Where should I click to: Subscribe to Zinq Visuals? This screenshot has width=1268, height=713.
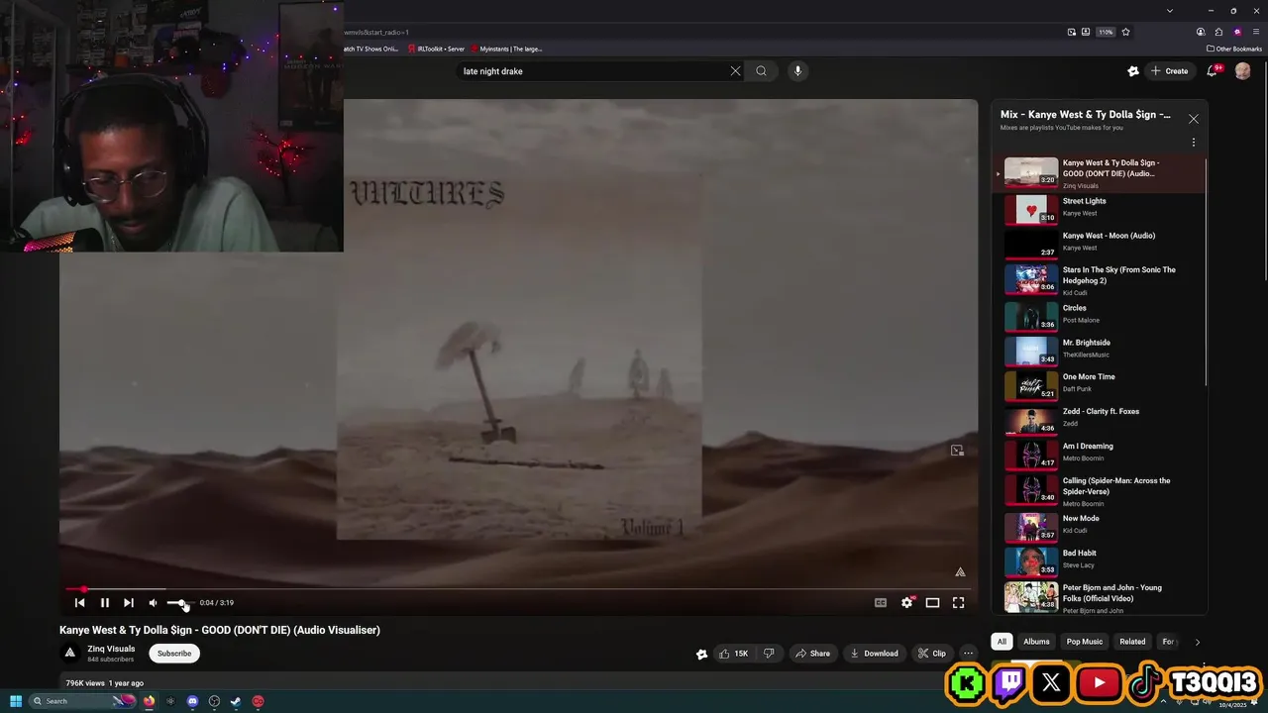174,654
